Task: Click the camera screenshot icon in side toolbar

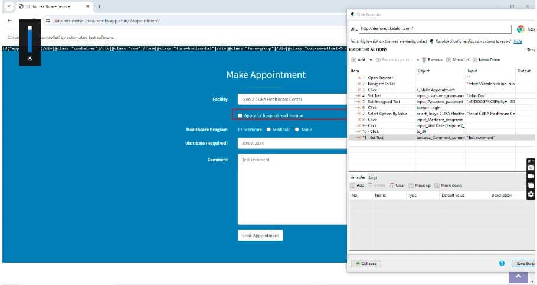Action: pyautogui.click(x=531, y=167)
